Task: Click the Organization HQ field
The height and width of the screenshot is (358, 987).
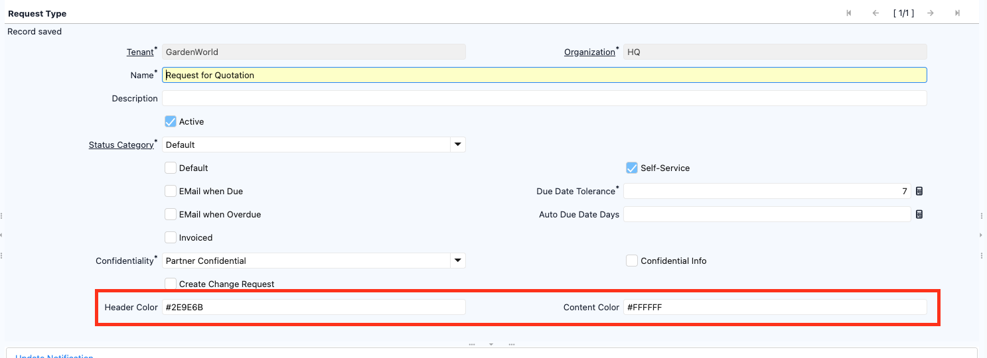Action: [775, 52]
